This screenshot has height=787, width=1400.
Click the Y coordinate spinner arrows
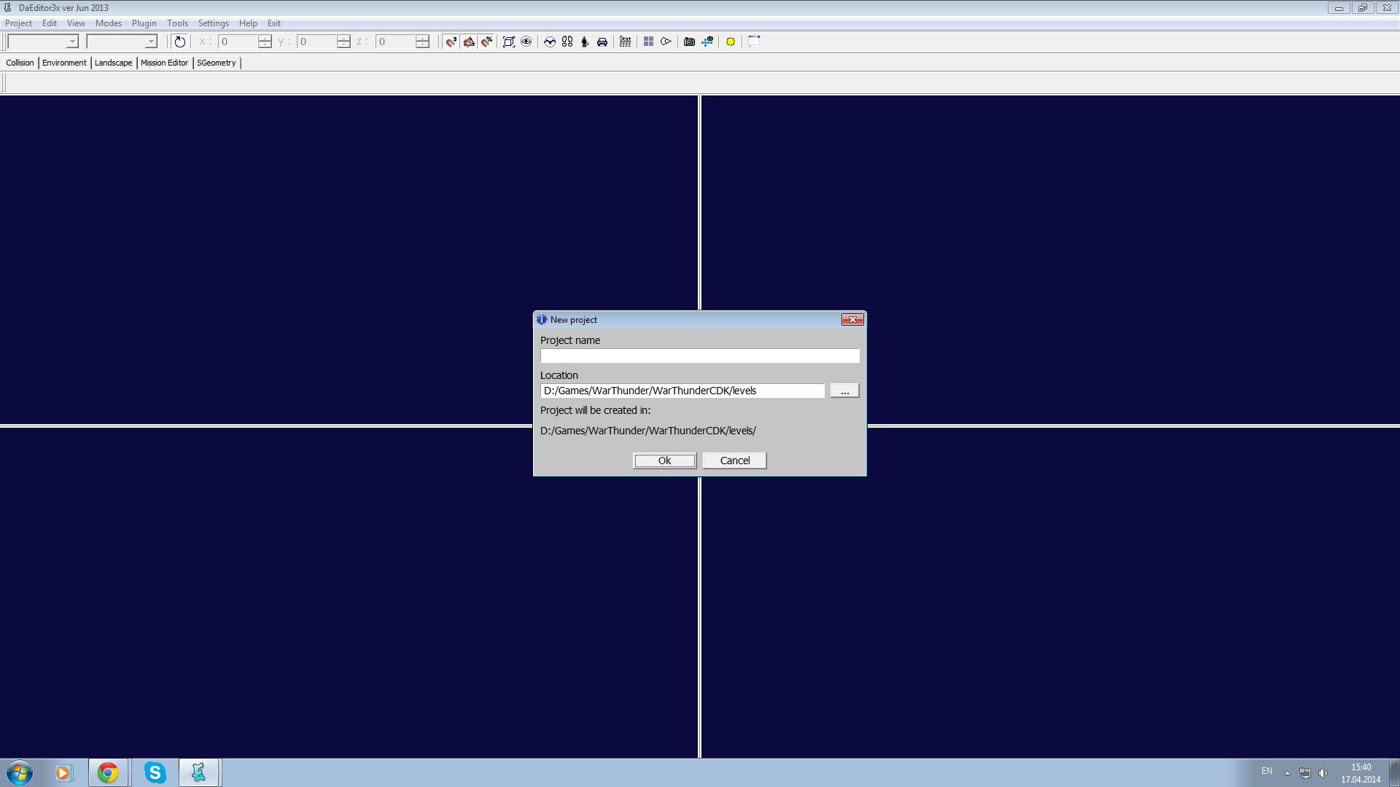344,42
